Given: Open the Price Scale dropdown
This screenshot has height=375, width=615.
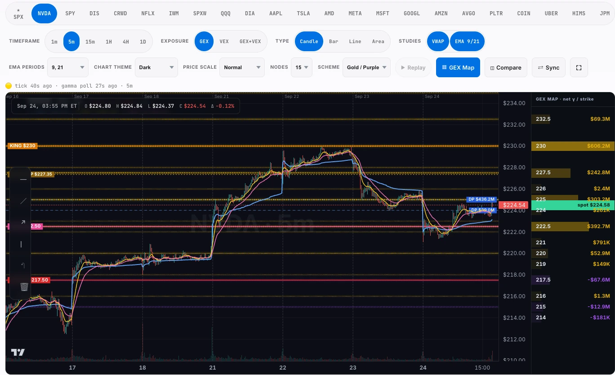Looking at the screenshot, I should 242,67.
